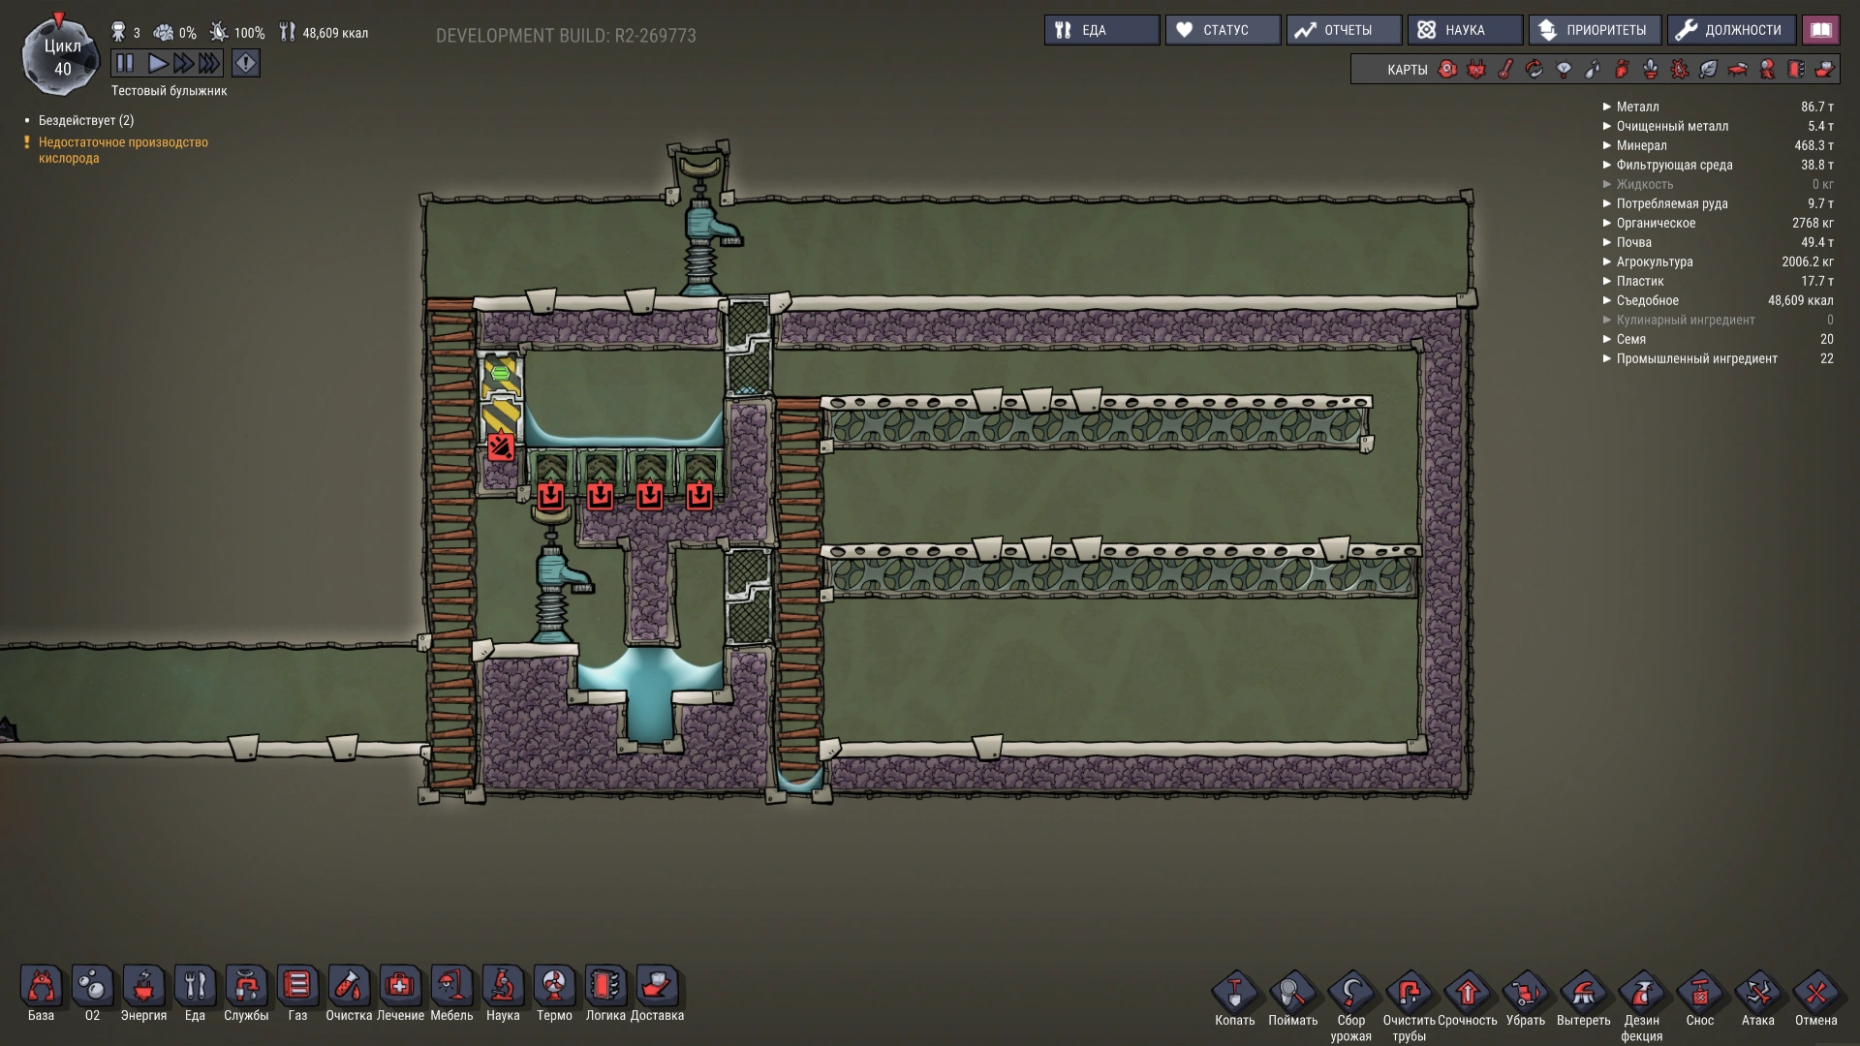This screenshot has width=1860, height=1046.
Task: Show the germ overlay map
Action: 1680,70
